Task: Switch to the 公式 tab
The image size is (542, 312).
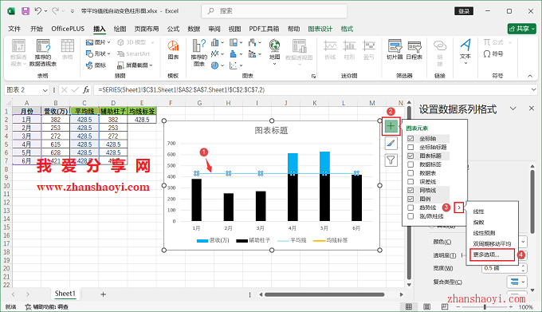Action: (173, 29)
